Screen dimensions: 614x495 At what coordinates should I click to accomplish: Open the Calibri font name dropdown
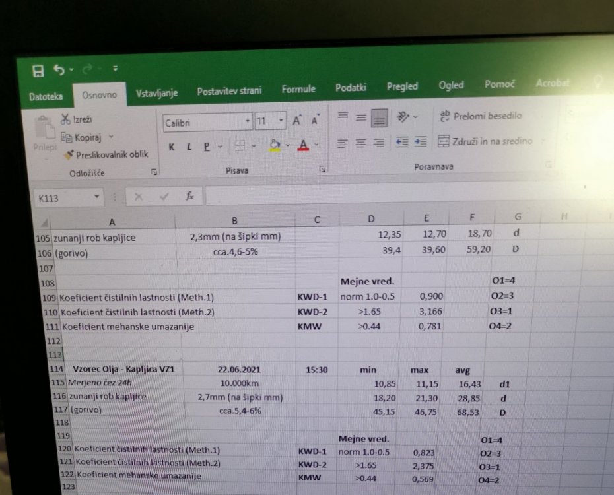[248, 121]
